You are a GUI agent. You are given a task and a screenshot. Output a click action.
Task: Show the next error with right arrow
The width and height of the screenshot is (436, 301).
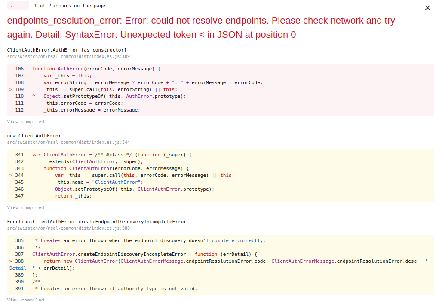24,6
